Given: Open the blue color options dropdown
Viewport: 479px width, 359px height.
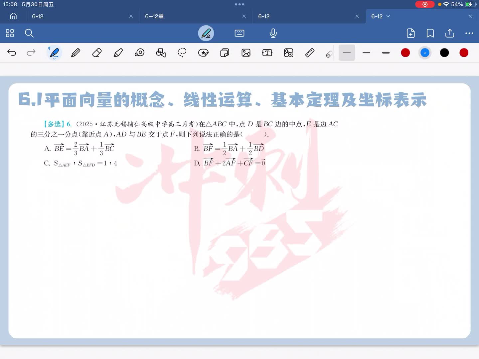Looking at the screenshot, I should pos(425,53).
